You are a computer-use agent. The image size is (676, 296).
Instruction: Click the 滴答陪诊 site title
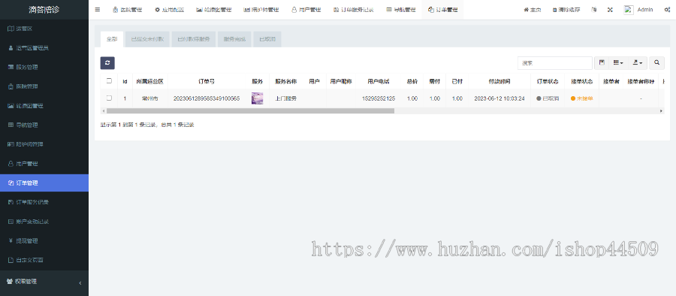[44, 10]
